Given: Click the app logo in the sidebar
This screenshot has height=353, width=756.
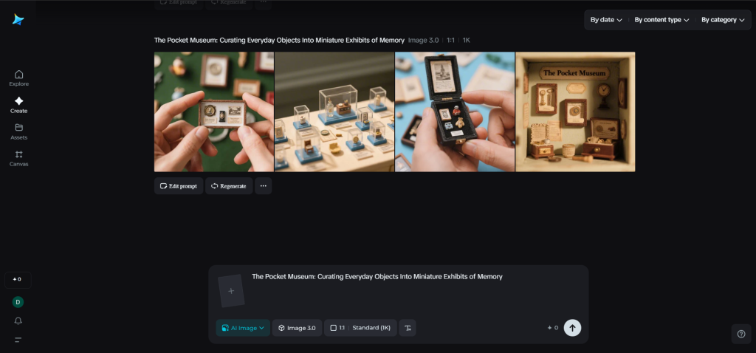Looking at the screenshot, I should point(18,19).
